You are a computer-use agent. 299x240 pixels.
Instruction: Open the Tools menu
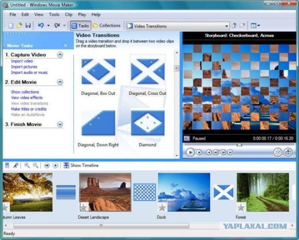point(54,14)
